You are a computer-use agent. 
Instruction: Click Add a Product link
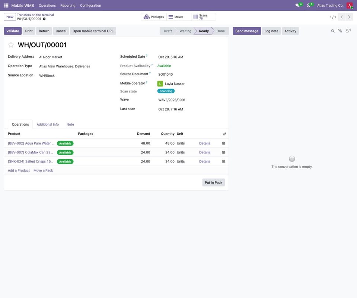[19, 170]
